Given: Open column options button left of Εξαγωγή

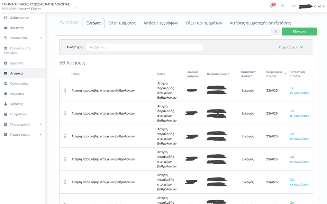Looking at the screenshot, I should pos(276,32).
